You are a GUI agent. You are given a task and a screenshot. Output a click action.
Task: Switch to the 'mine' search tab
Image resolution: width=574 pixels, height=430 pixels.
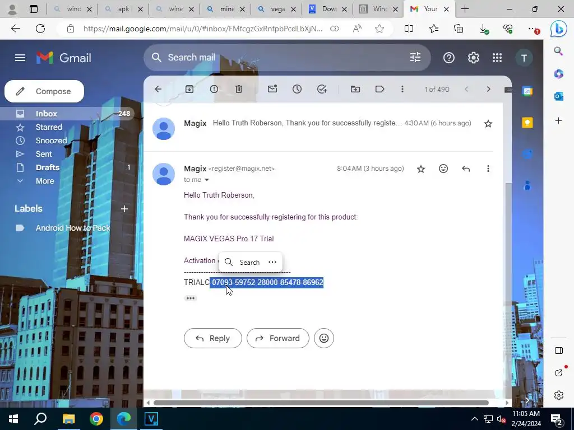(x=225, y=9)
